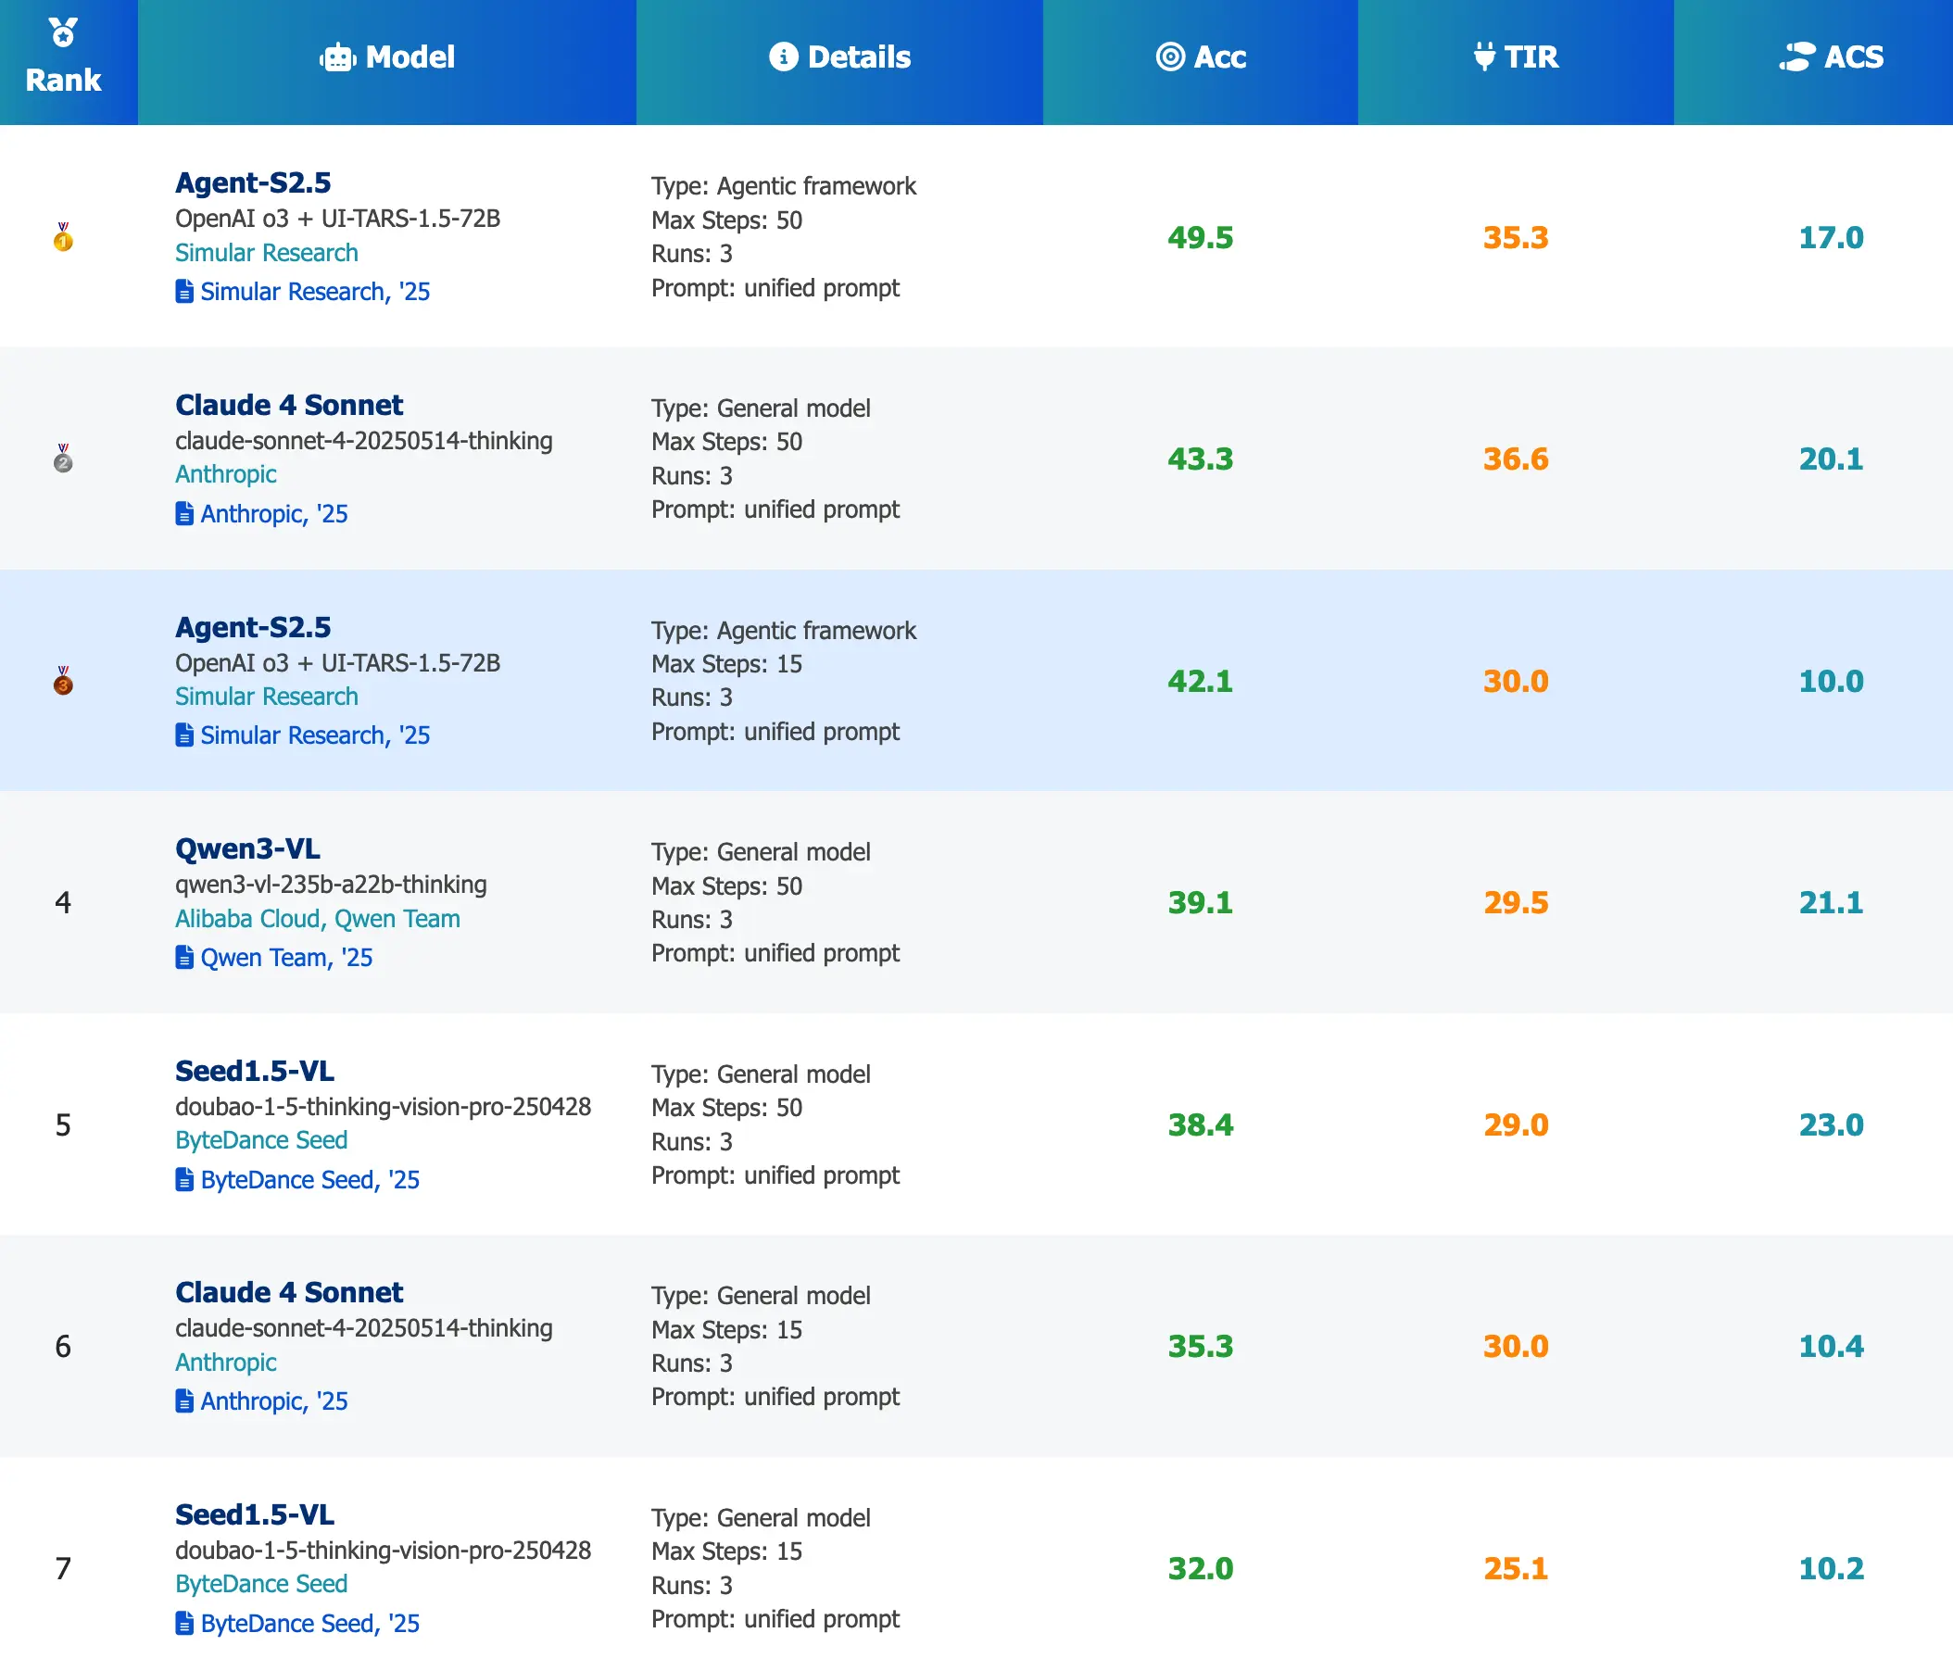Open the Simular Research, '25 paper in first row
Screen dimensions: 1953x1658
coord(314,293)
